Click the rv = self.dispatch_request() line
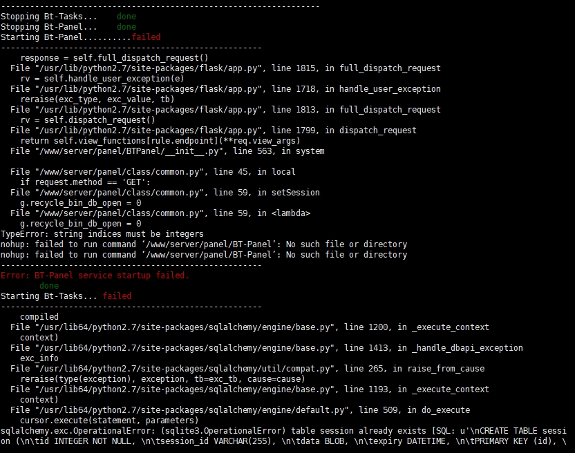Image resolution: width=575 pixels, height=453 pixels. tap(87, 119)
